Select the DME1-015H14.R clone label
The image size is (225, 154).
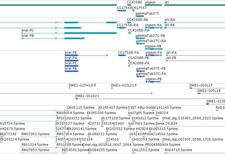[82, 85]
